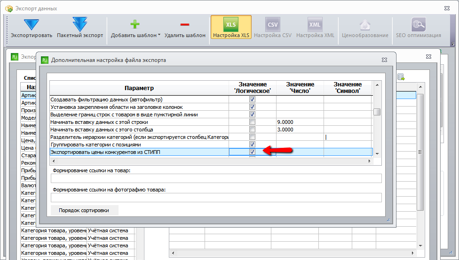Open Настройка XLS settings

pos(231,28)
